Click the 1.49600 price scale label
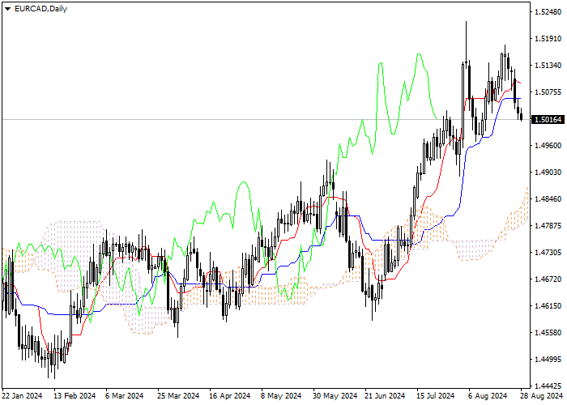Screen dimensions: 567x405 [548, 145]
